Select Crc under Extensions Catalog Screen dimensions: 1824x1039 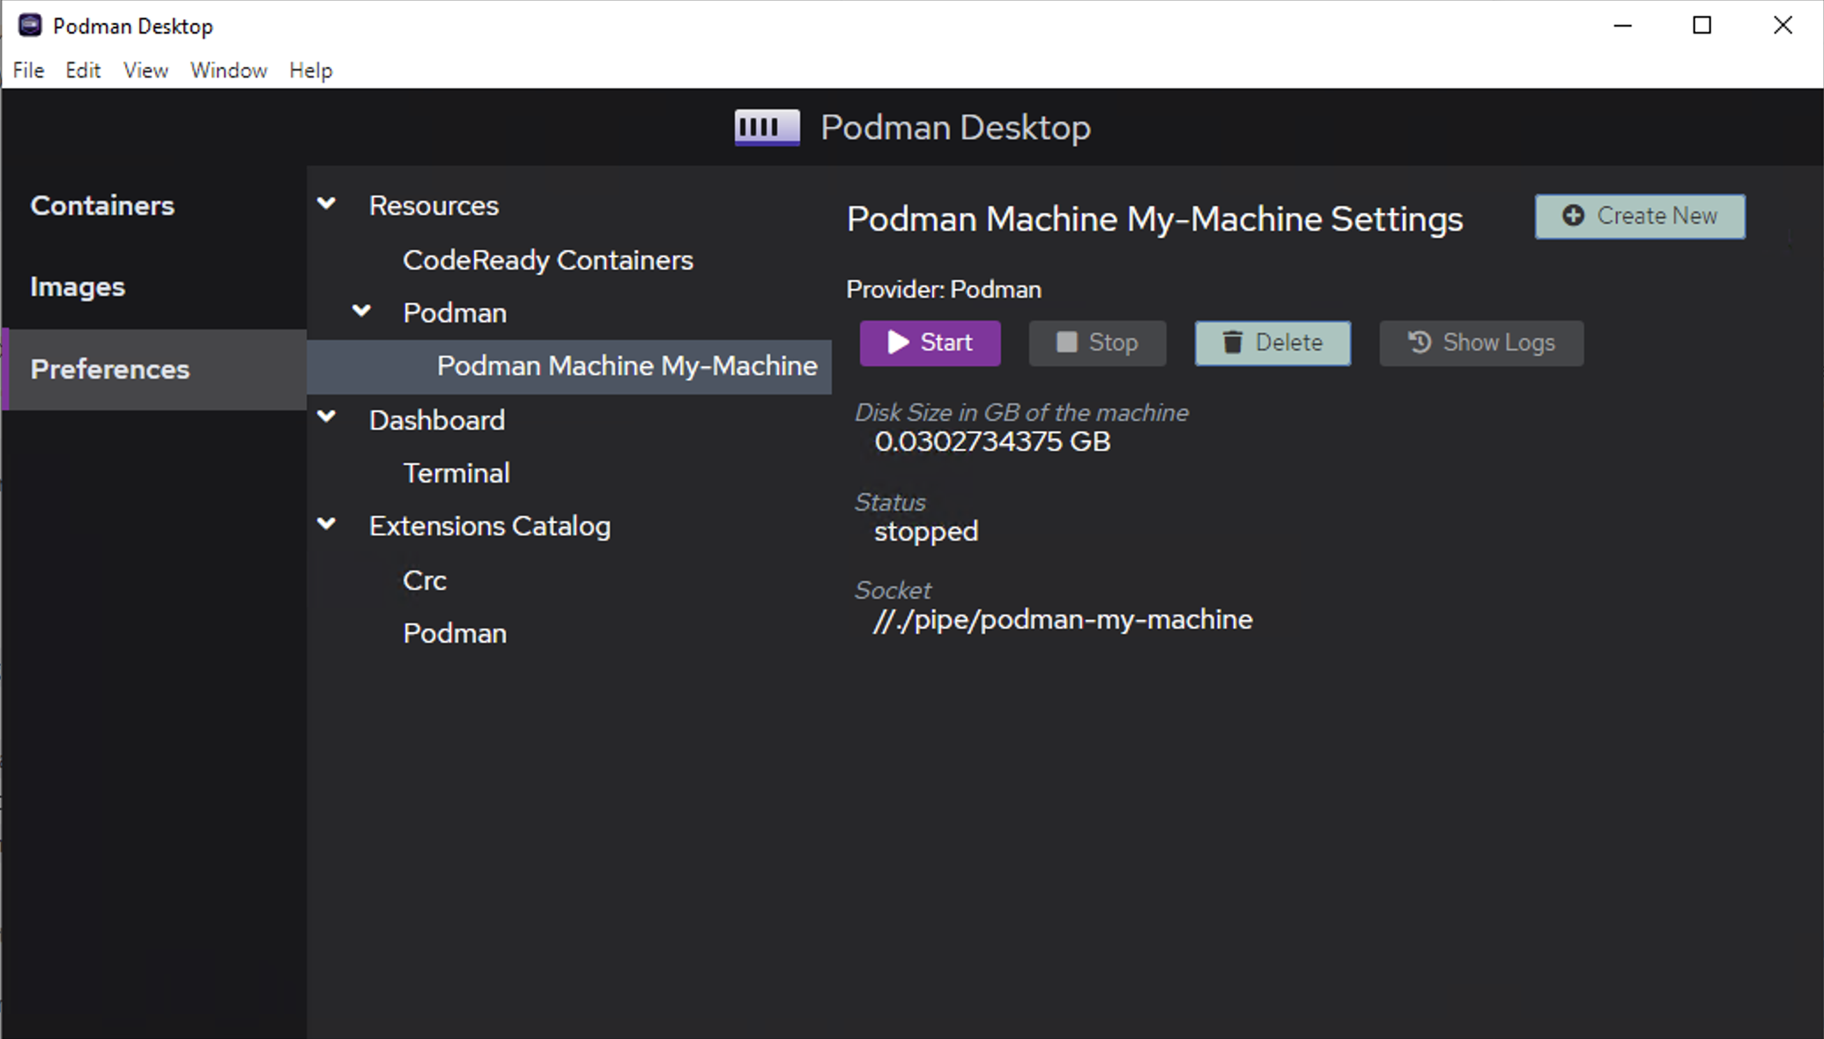click(x=424, y=581)
